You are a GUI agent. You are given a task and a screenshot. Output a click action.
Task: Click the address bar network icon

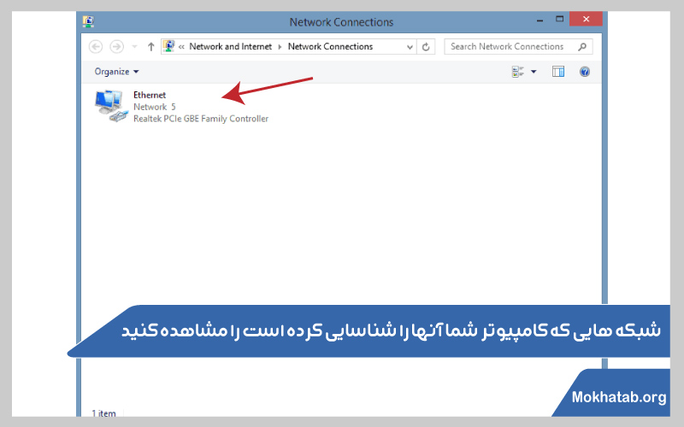168,46
